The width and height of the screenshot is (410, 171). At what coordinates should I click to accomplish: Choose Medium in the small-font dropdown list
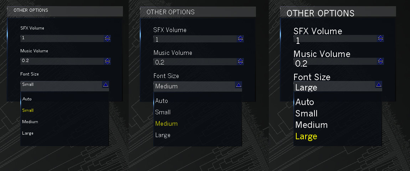click(x=30, y=122)
